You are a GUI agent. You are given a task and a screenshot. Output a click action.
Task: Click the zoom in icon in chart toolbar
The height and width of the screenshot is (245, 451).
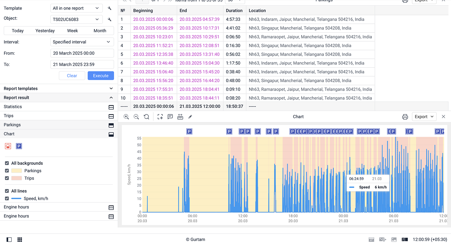(x=126, y=117)
